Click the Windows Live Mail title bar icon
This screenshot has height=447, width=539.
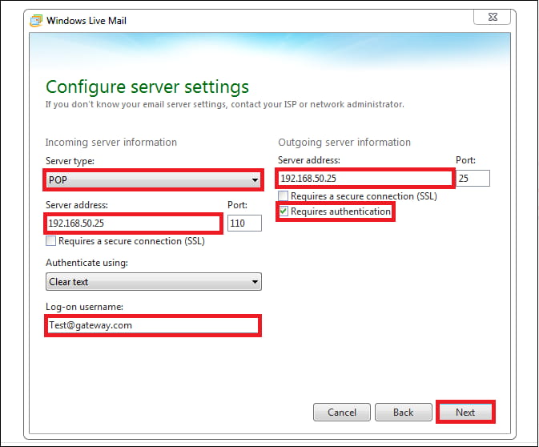click(36, 21)
